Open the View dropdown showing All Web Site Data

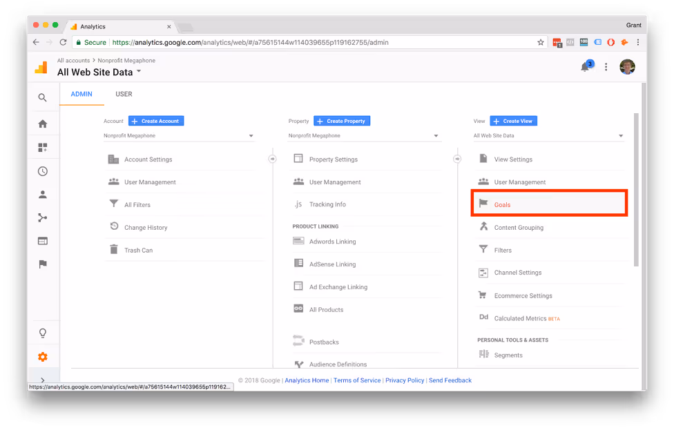pyautogui.click(x=548, y=136)
